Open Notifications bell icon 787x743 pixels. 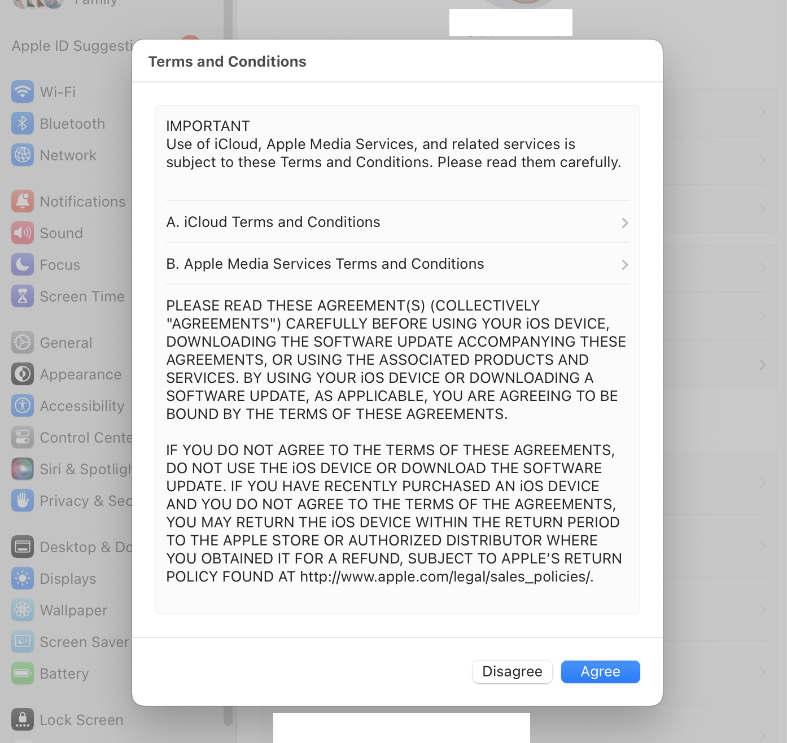[x=23, y=201]
